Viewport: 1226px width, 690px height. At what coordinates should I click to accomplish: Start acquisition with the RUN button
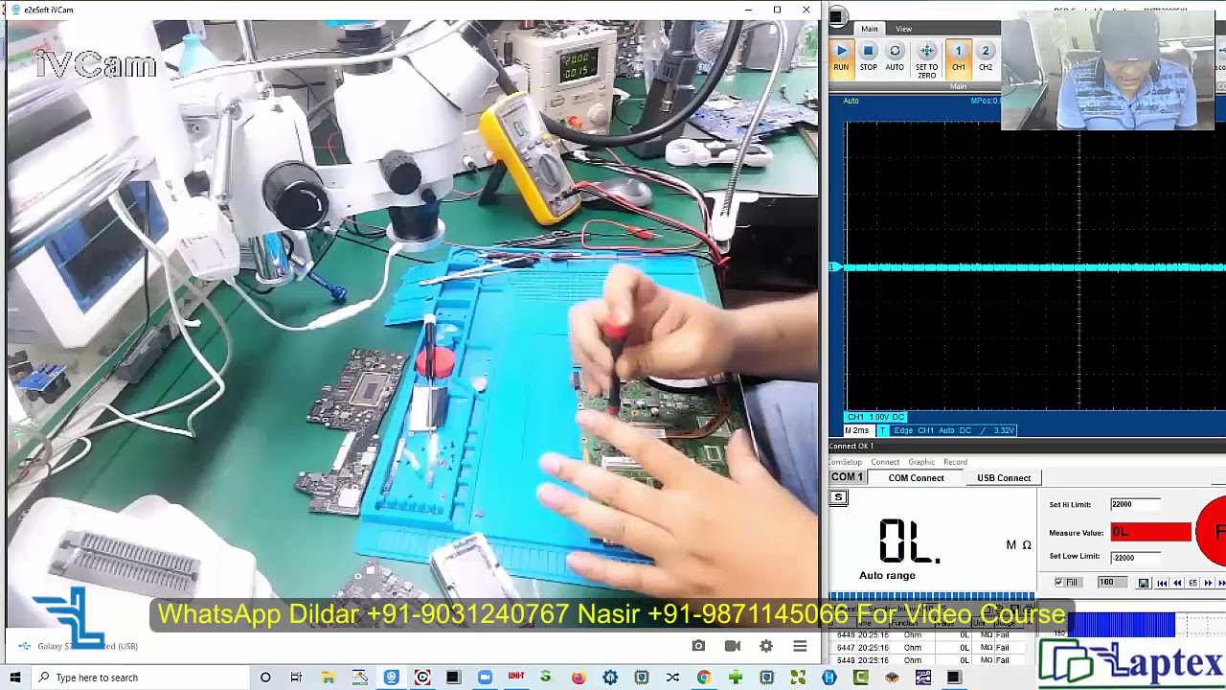tap(841, 57)
